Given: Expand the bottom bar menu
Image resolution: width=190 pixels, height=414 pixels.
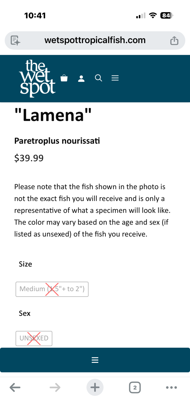Looking at the screenshot, I should 95,360.
